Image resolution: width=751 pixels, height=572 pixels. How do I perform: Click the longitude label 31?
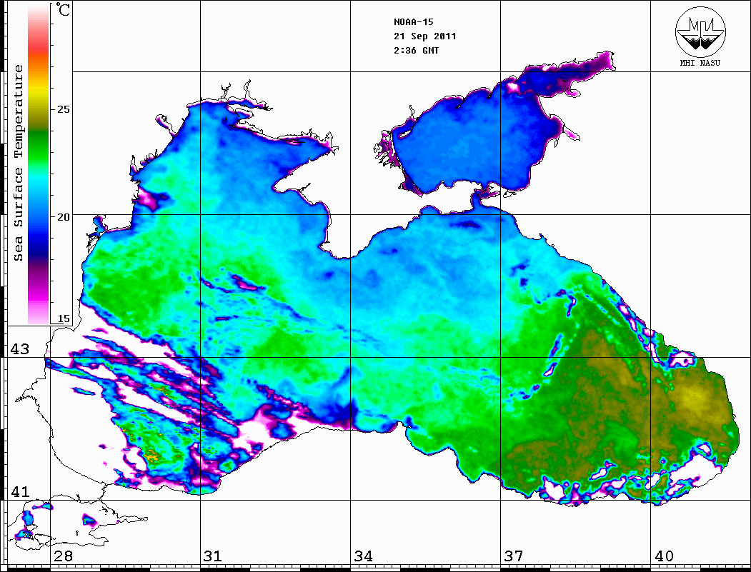click(x=213, y=556)
